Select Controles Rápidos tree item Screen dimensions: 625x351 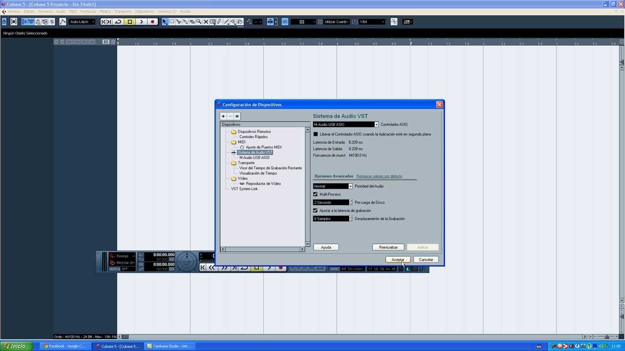click(x=253, y=137)
